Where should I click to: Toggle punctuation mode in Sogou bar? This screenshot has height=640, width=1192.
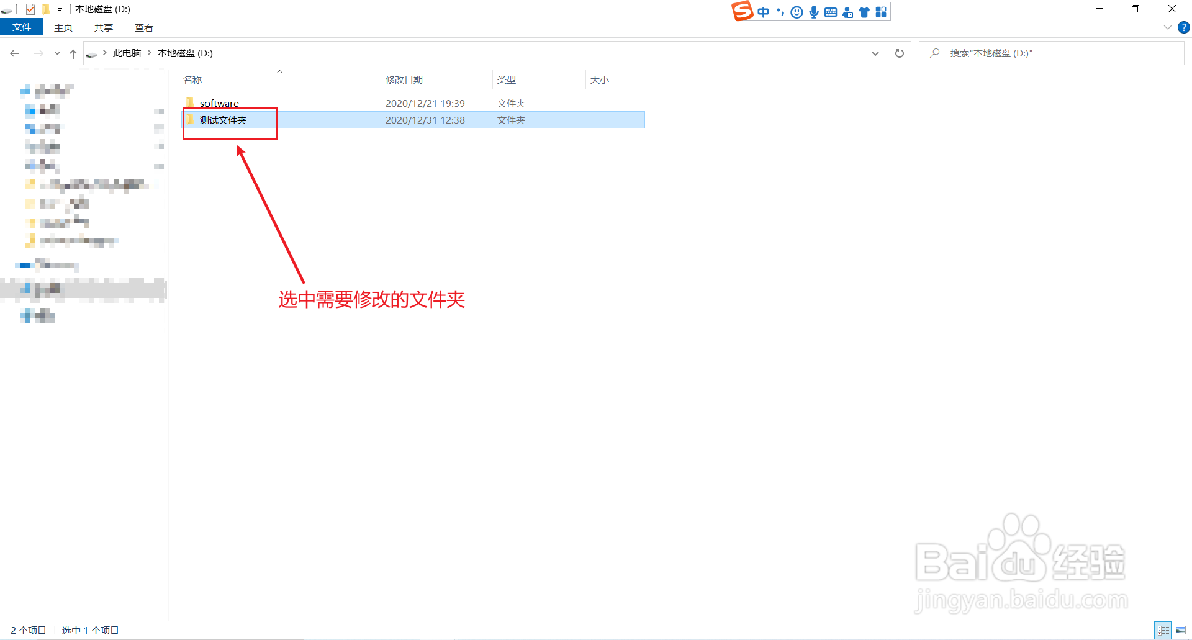coord(780,12)
